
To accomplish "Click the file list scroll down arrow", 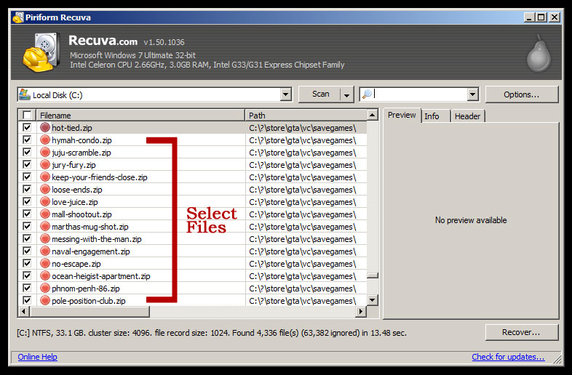I will pyautogui.click(x=372, y=300).
